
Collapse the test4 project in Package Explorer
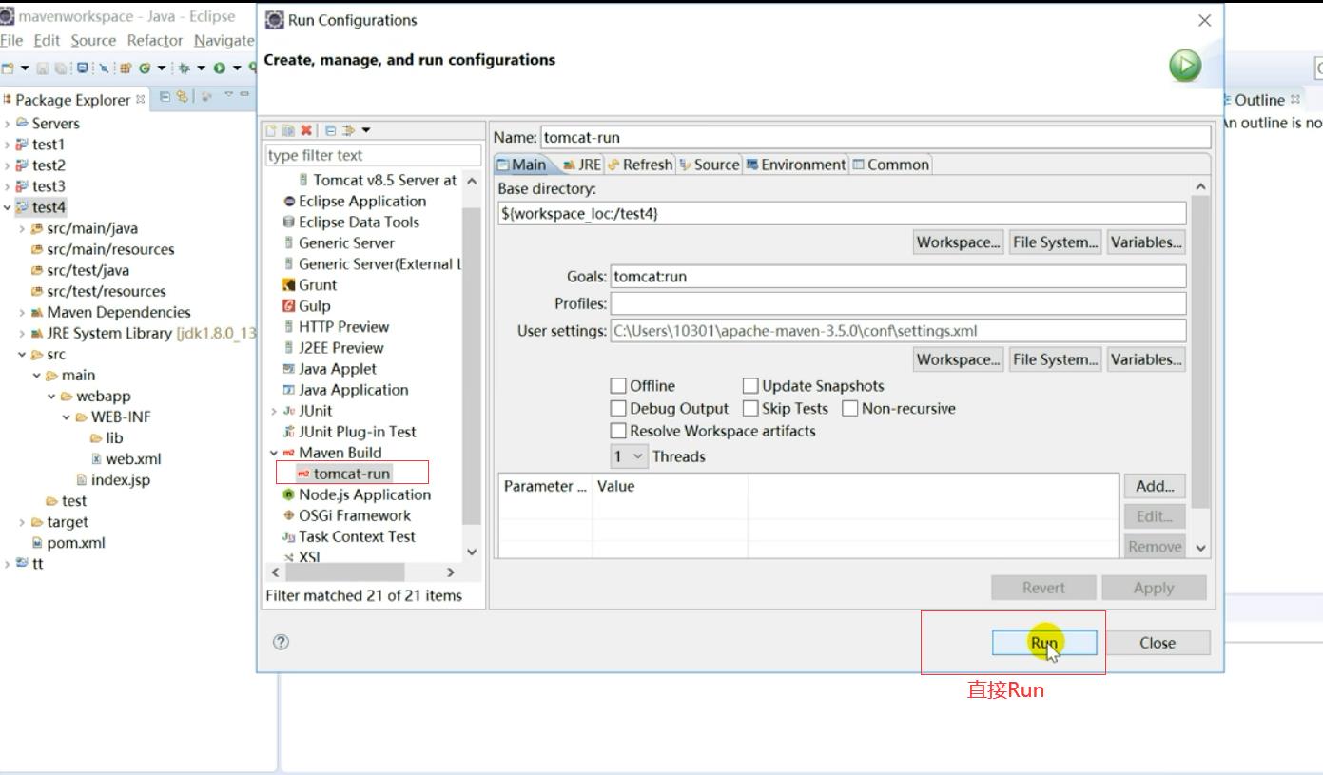click(7, 207)
